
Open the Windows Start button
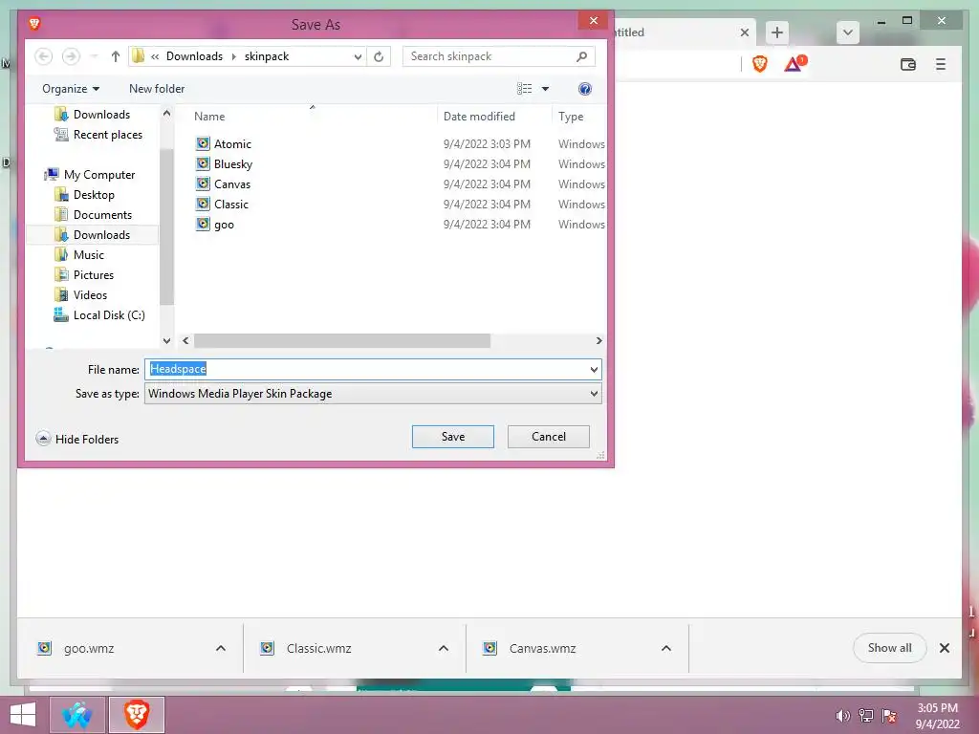[x=23, y=715]
